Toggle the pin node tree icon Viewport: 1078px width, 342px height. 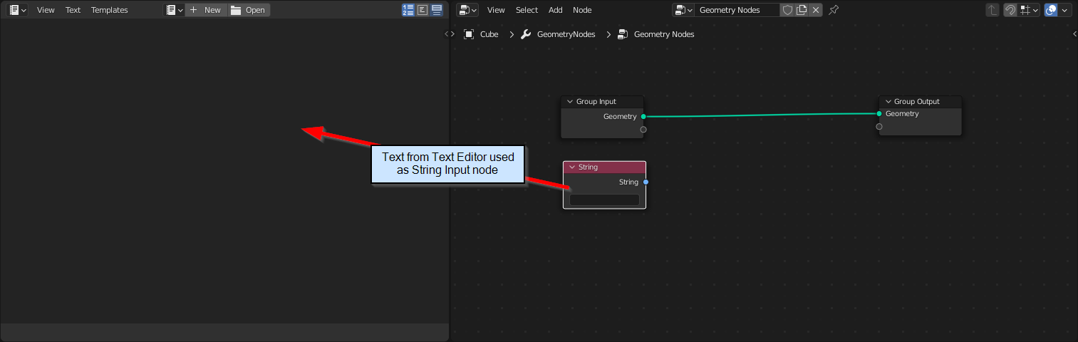click(x=834, y=10)
